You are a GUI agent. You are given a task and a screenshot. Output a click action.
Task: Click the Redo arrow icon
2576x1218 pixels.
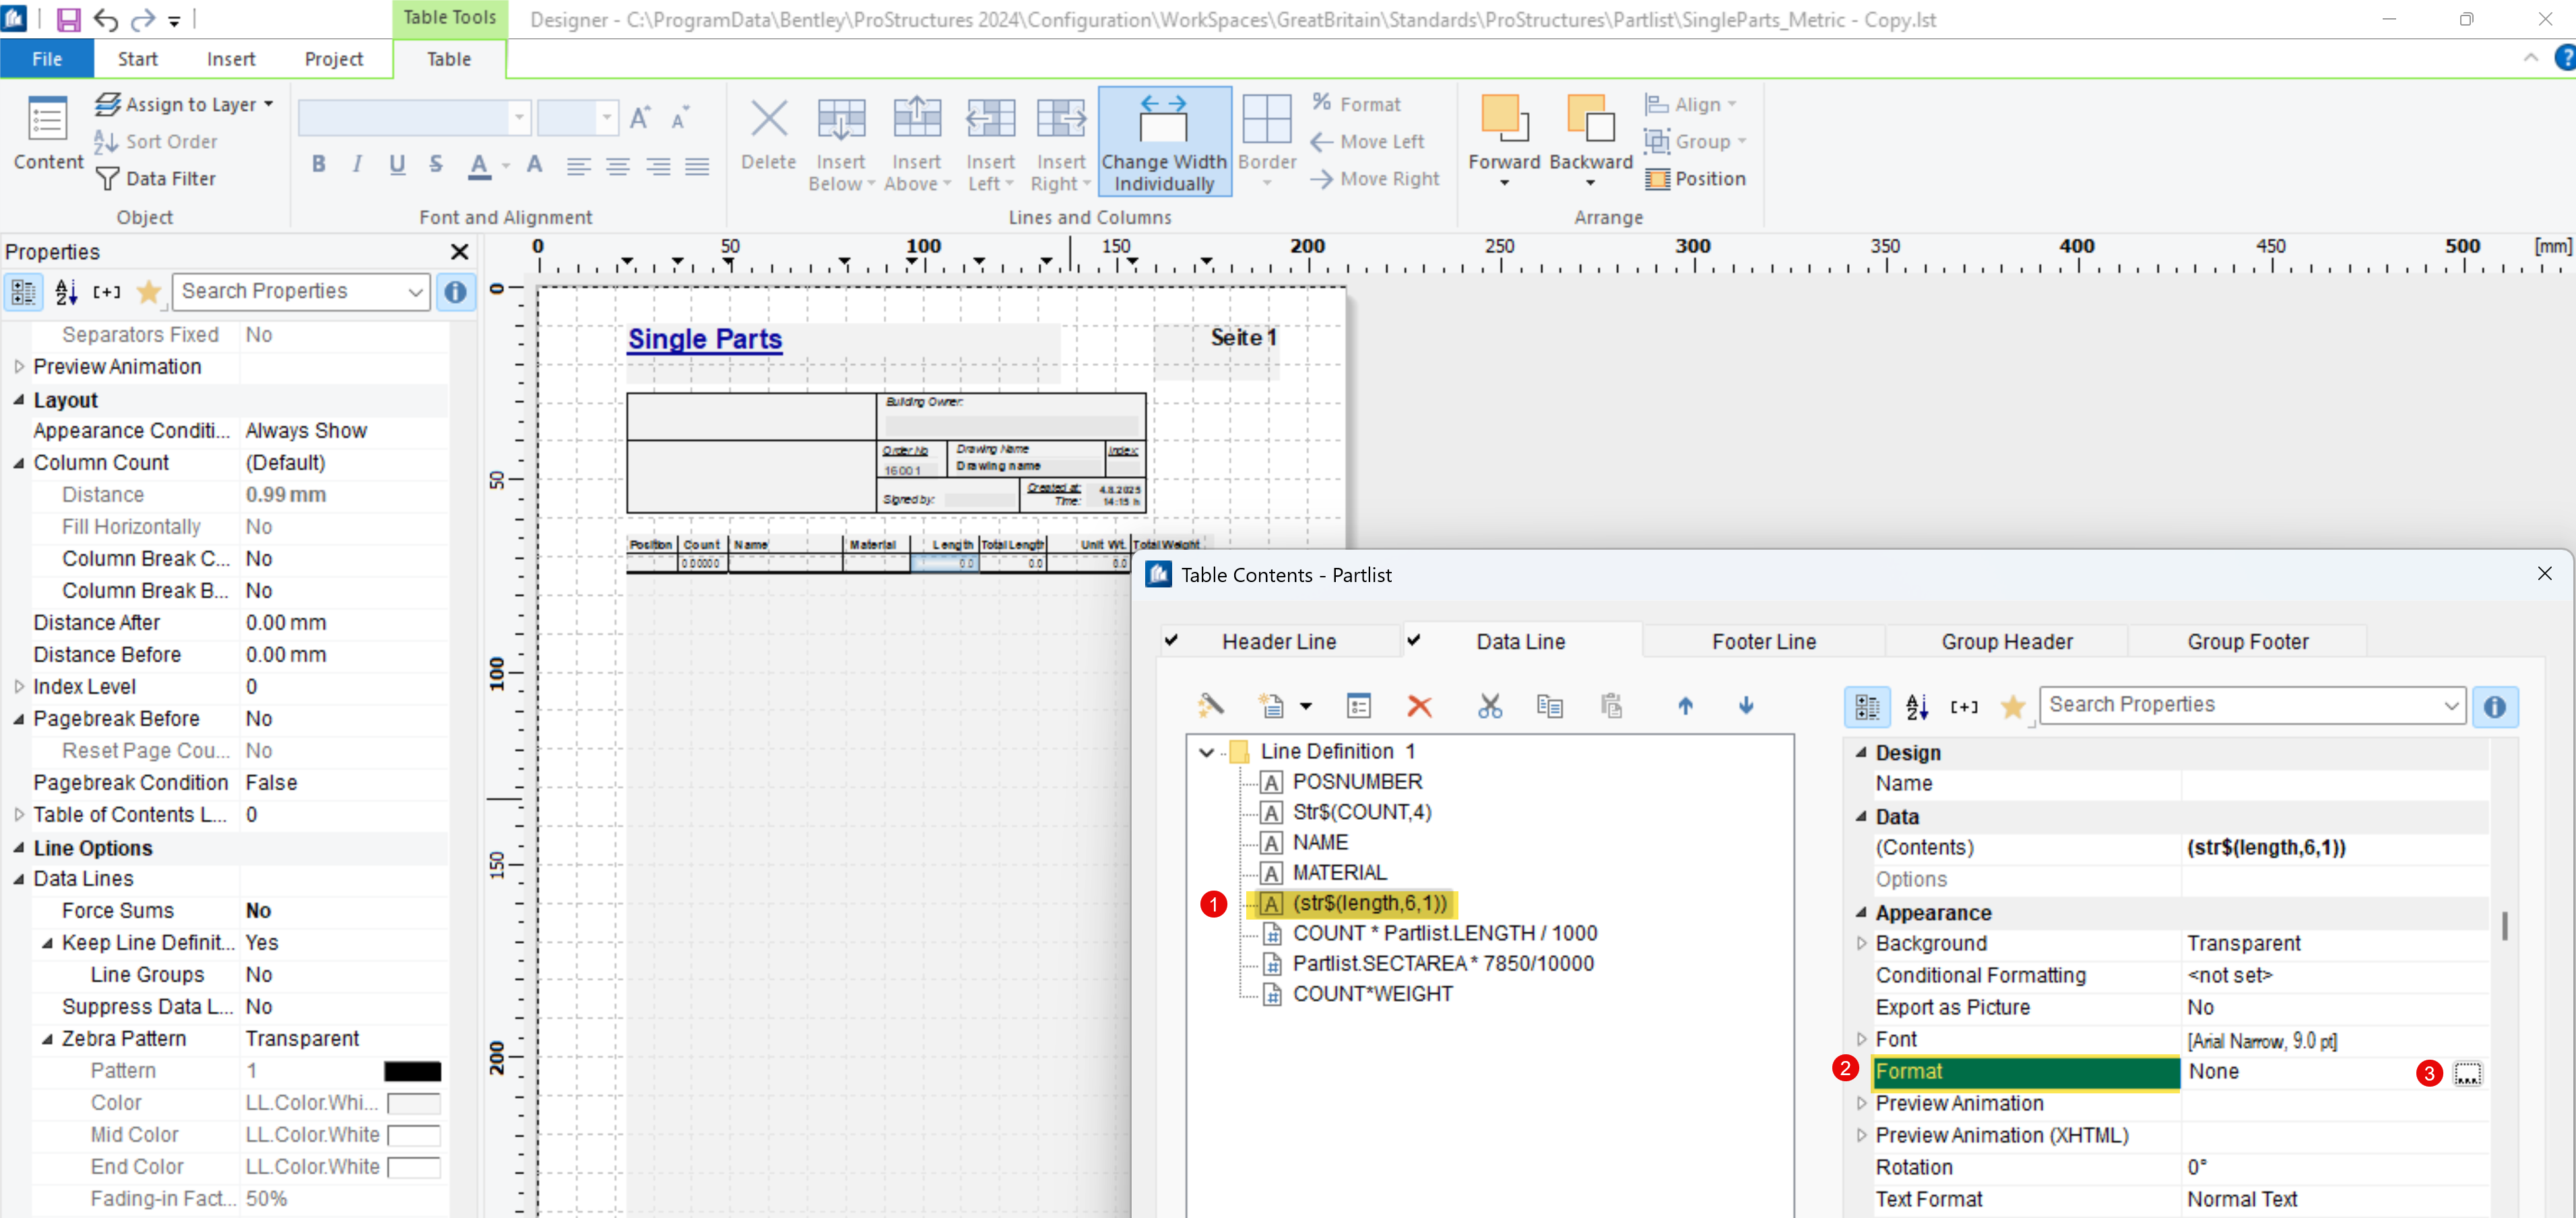pyautogui.click(x=143, y=19)
